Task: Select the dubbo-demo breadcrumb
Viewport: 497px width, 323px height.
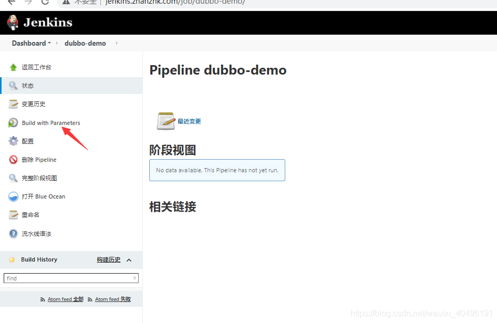Action: click(85, 43)
